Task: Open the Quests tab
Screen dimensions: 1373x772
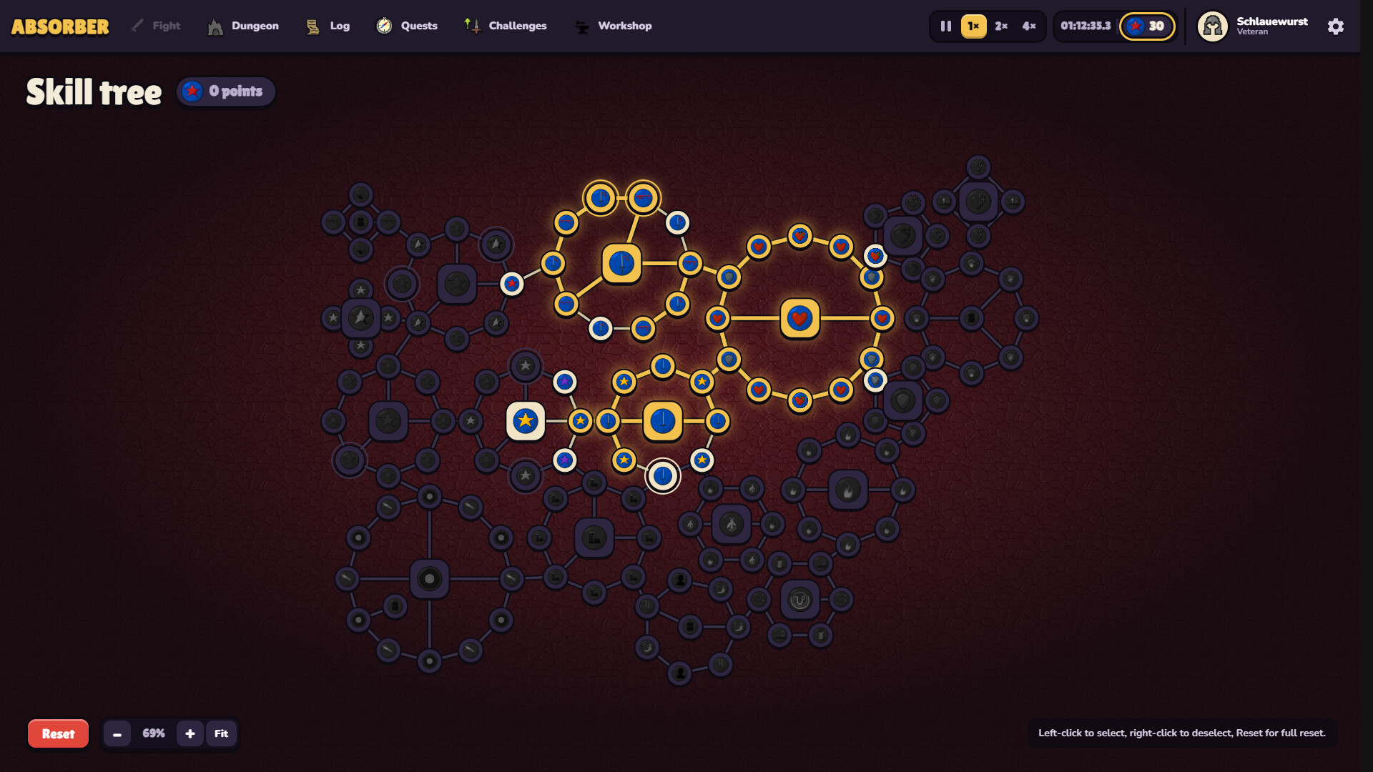Action: pos(407,26)
